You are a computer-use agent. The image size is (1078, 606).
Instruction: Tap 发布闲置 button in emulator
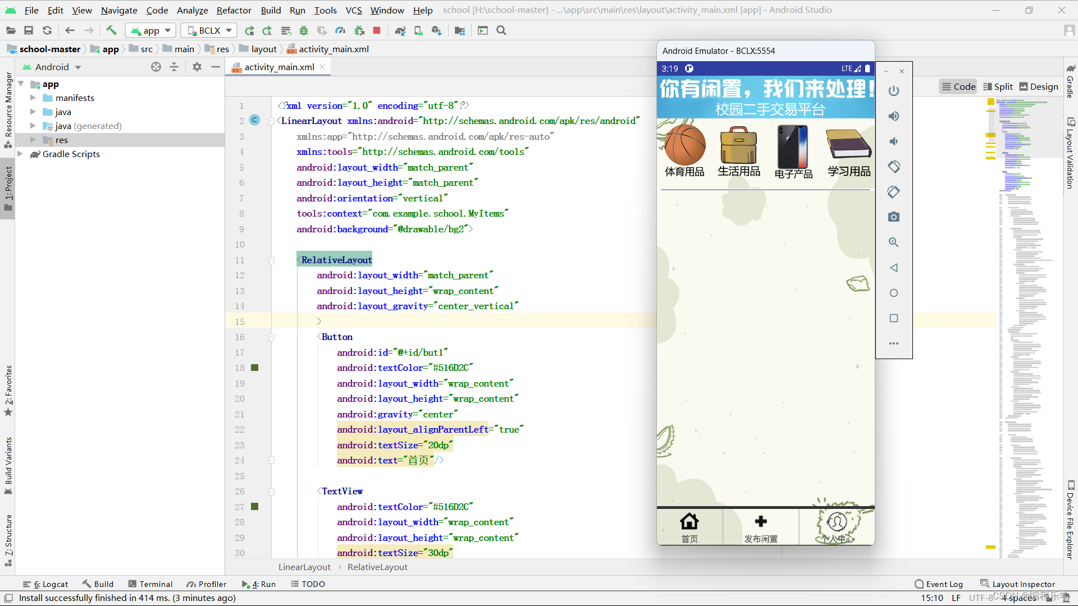click(x=761, y=527)
